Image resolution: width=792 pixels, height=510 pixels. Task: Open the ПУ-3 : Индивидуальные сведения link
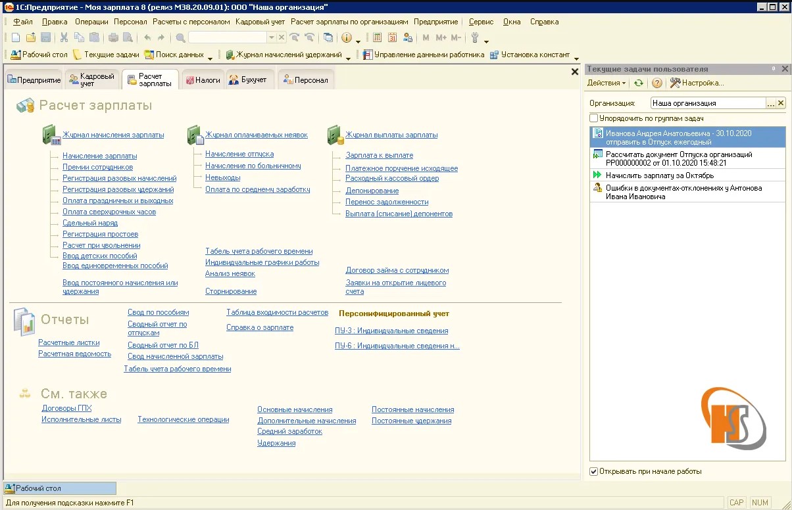tap(391, 331)
